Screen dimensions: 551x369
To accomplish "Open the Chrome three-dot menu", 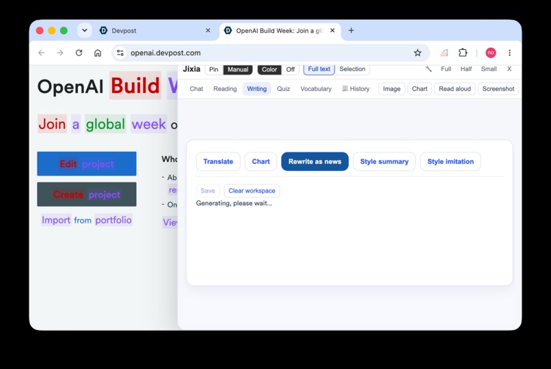I will point(509,53).
